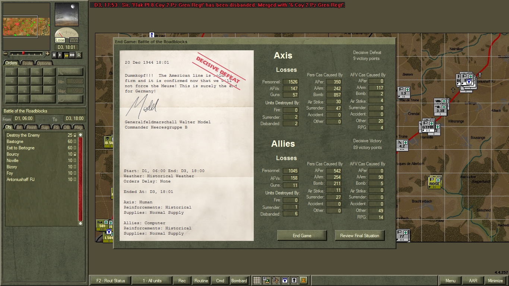The image size is (509, 286).
Task: Click the R button beside speed controls
Action: click(79, 55)
